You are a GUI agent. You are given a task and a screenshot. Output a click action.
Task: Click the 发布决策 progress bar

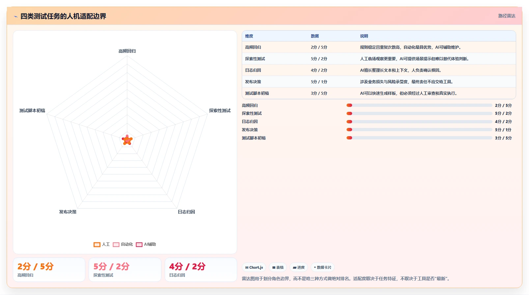coord(419,130)
